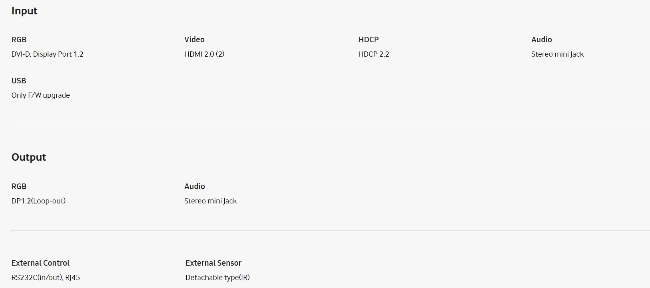Click the External Control label
Viewport: 650px width, 288px height.
pyautogui.click(x=40, y=263)
